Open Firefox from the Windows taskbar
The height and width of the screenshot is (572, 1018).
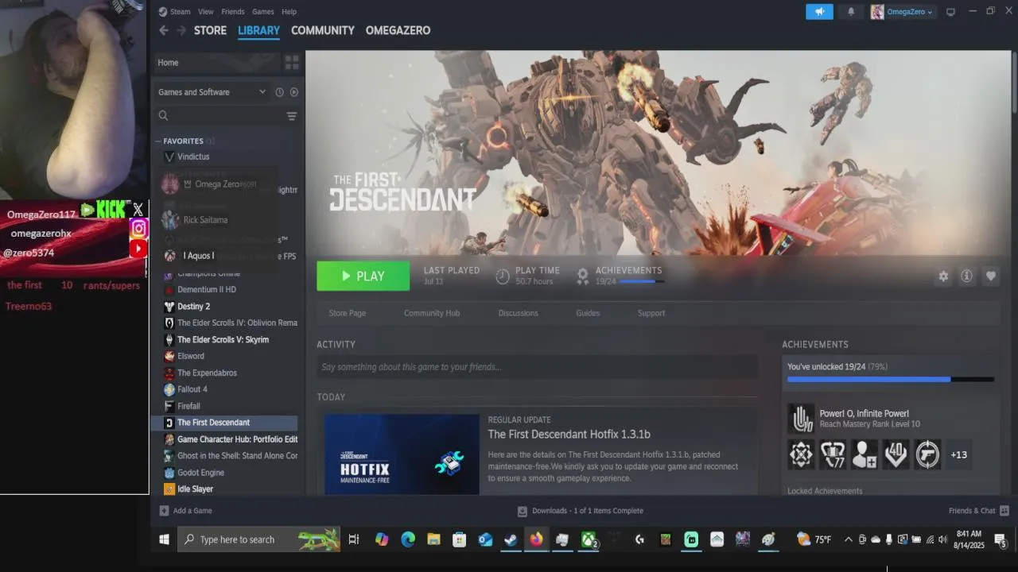click(x=536, y=539)
